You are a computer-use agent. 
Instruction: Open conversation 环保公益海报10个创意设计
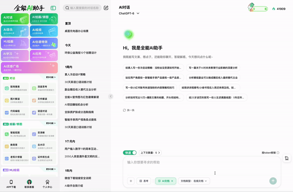(81, 53)
